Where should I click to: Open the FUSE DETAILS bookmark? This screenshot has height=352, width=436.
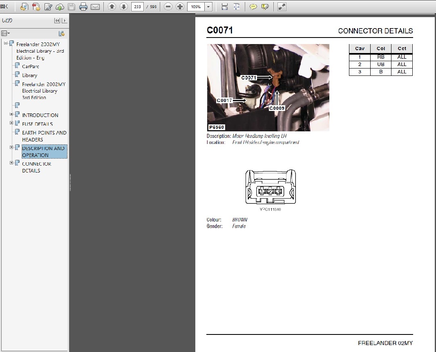coord(37,124)
